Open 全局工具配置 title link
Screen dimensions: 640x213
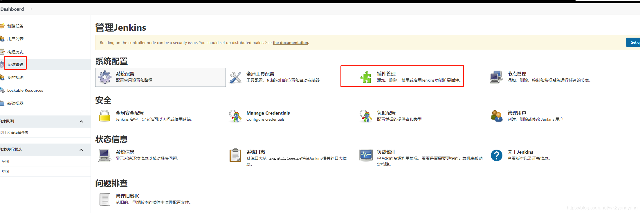click(x=260, y=74)
